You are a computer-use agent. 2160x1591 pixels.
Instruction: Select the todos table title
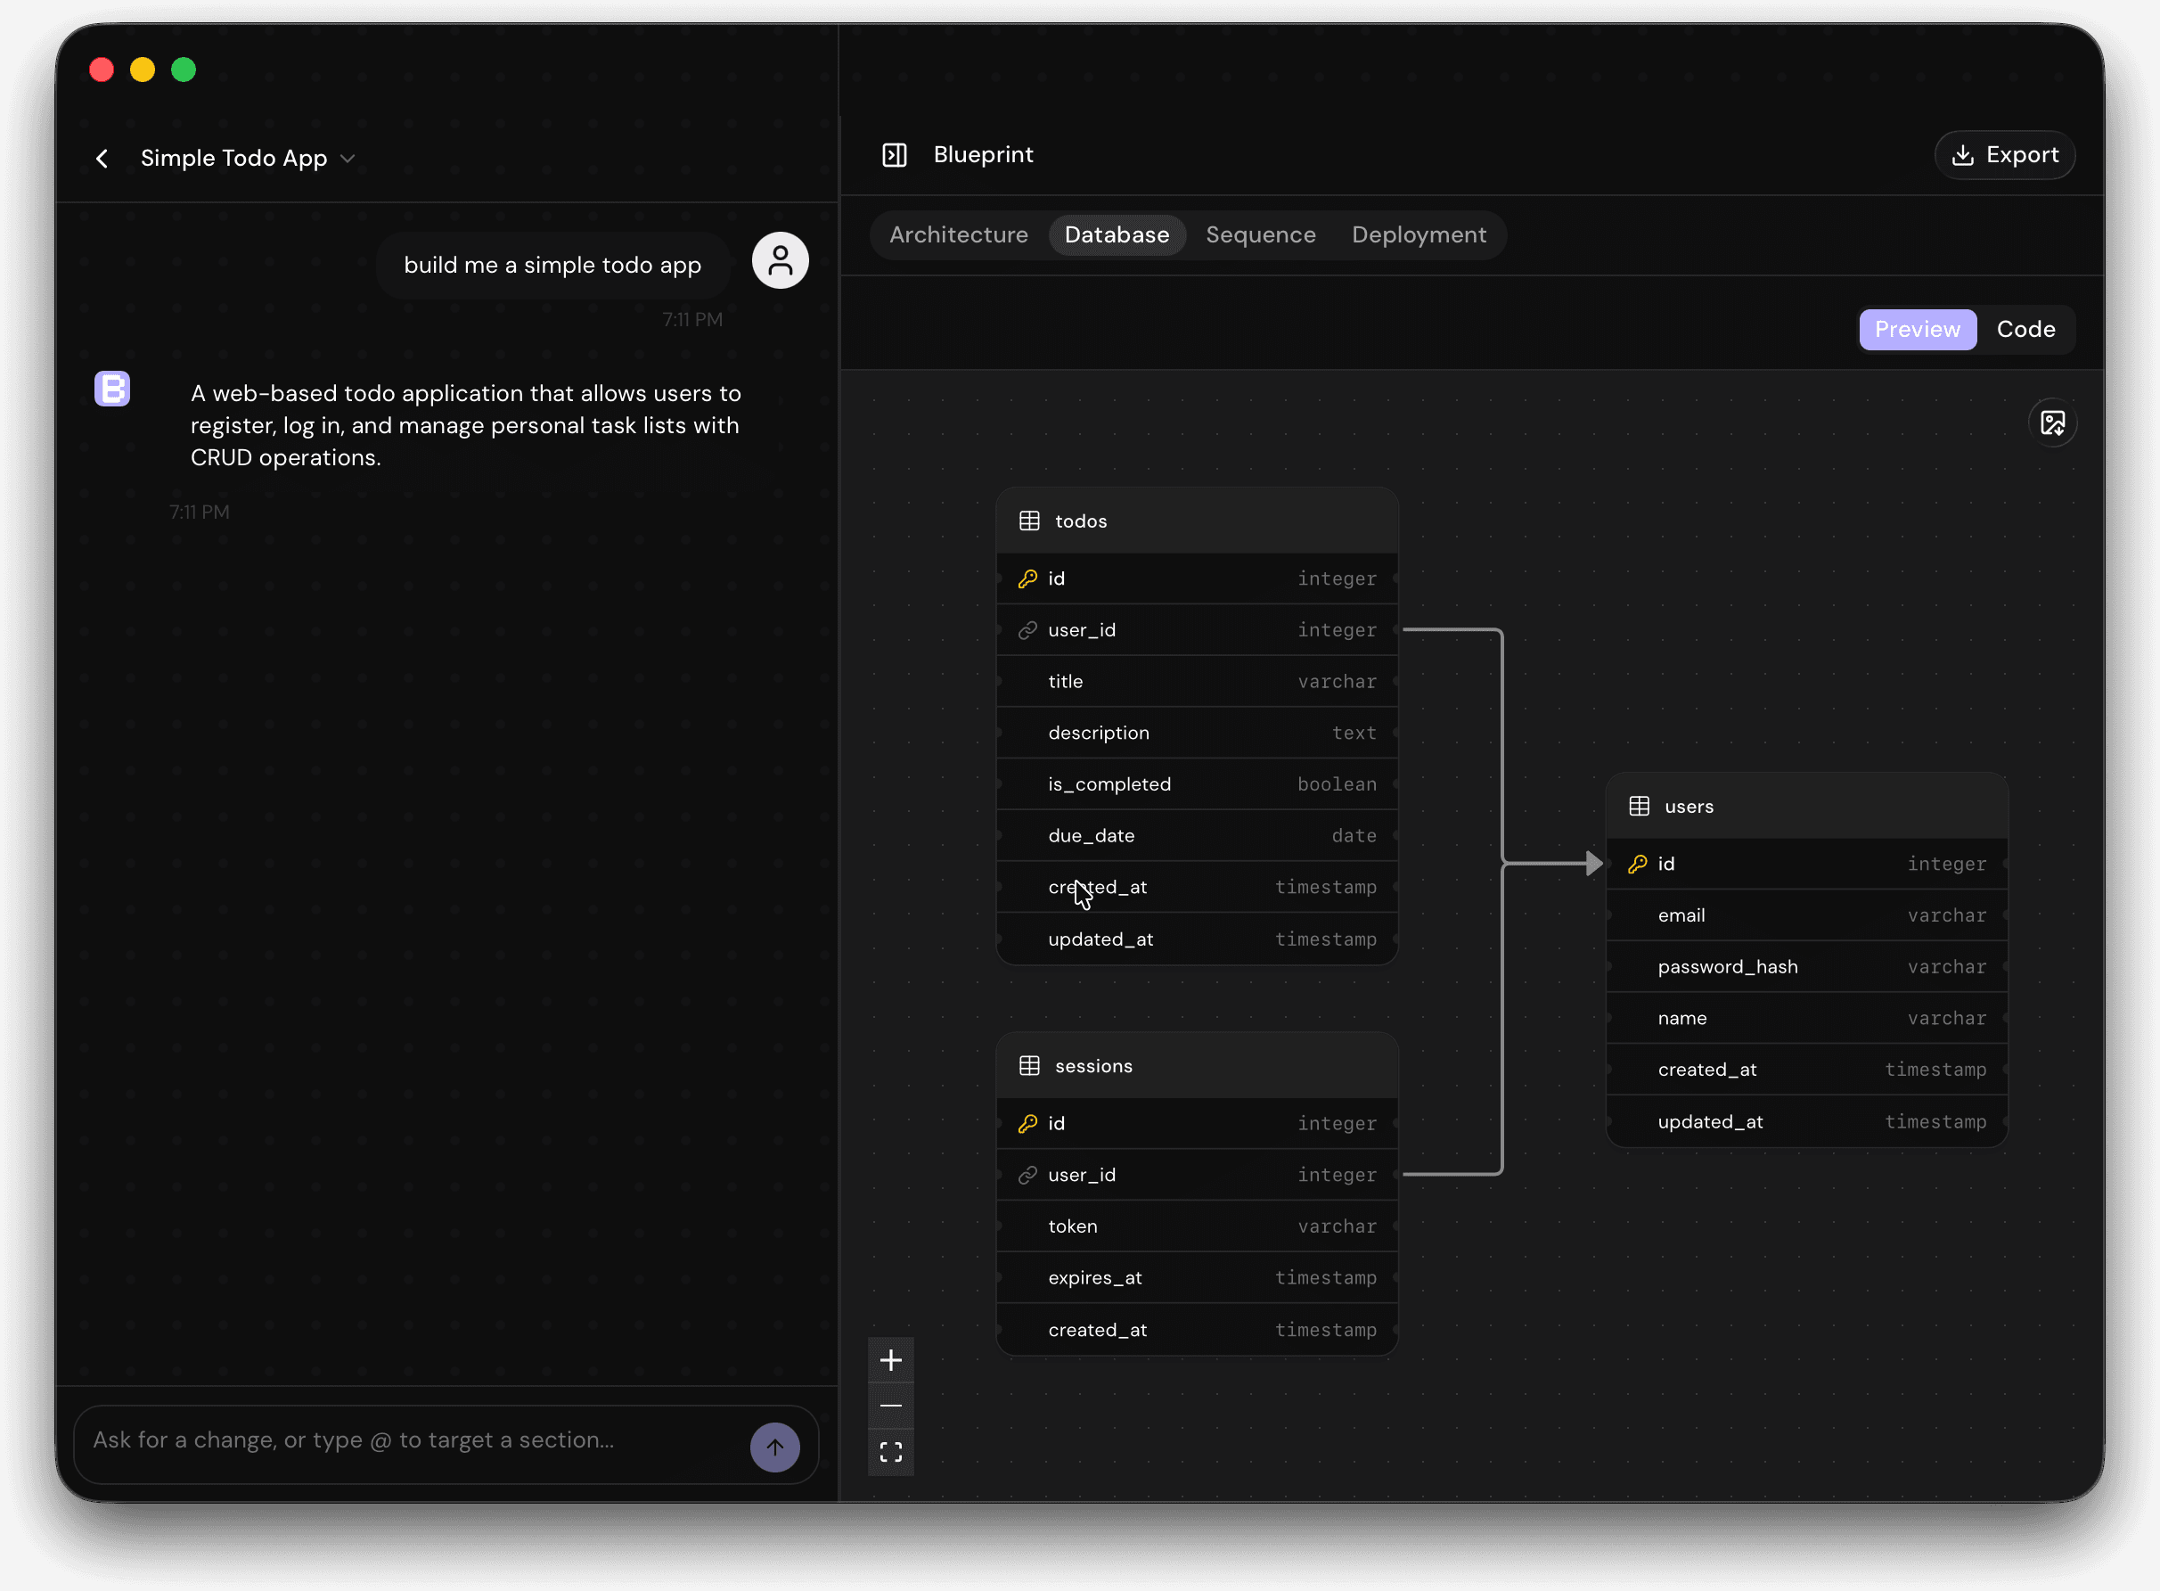coord(1081,521)
